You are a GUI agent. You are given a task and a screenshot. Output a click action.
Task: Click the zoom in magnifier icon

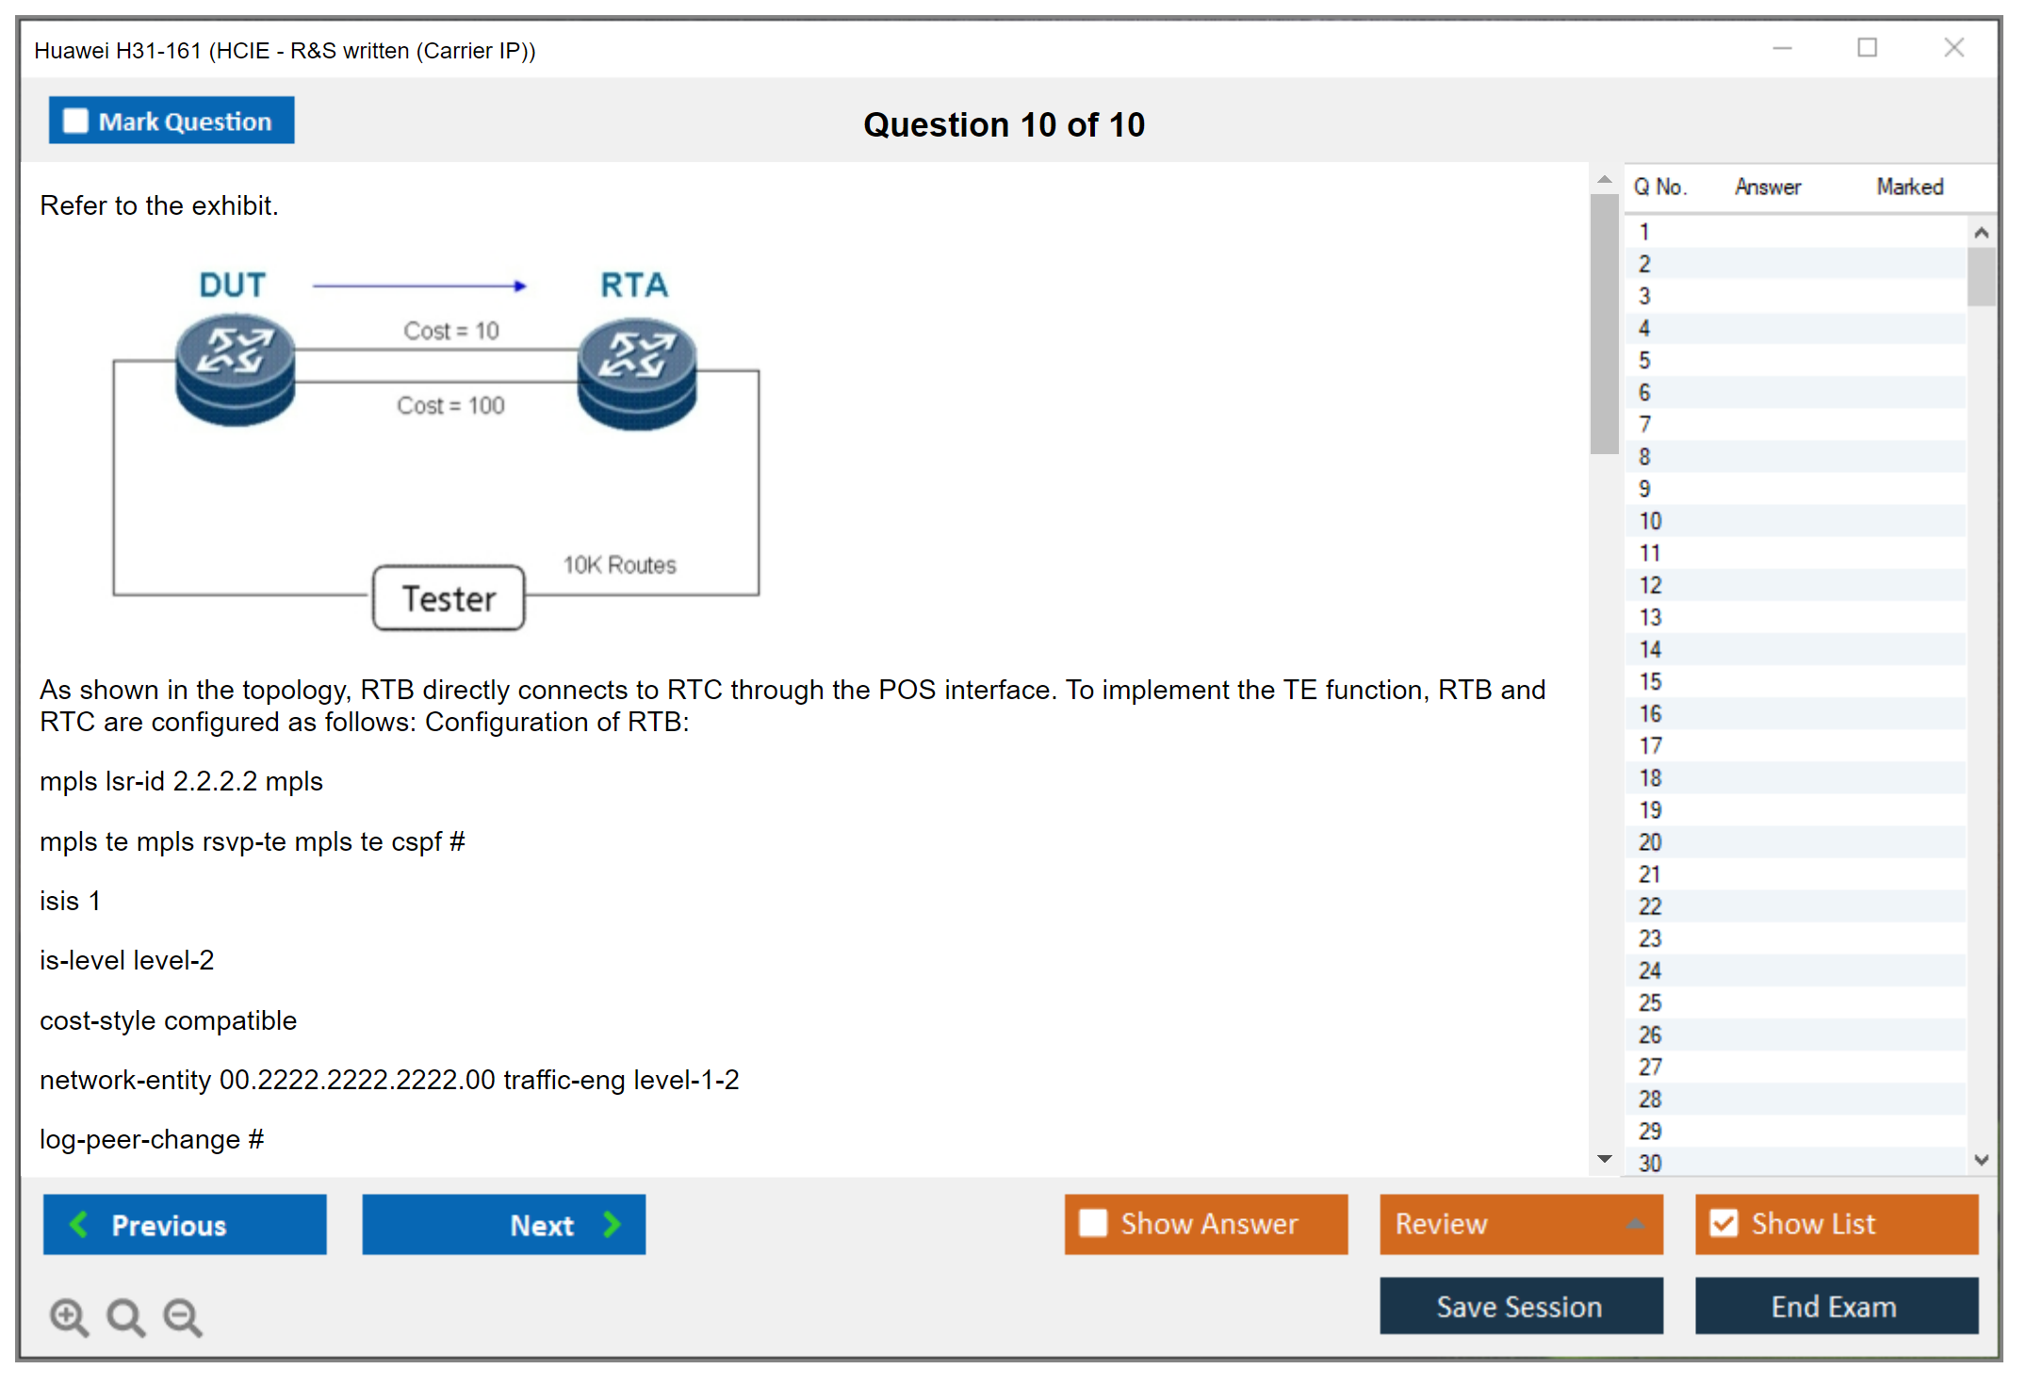(x=69, y=1316)
